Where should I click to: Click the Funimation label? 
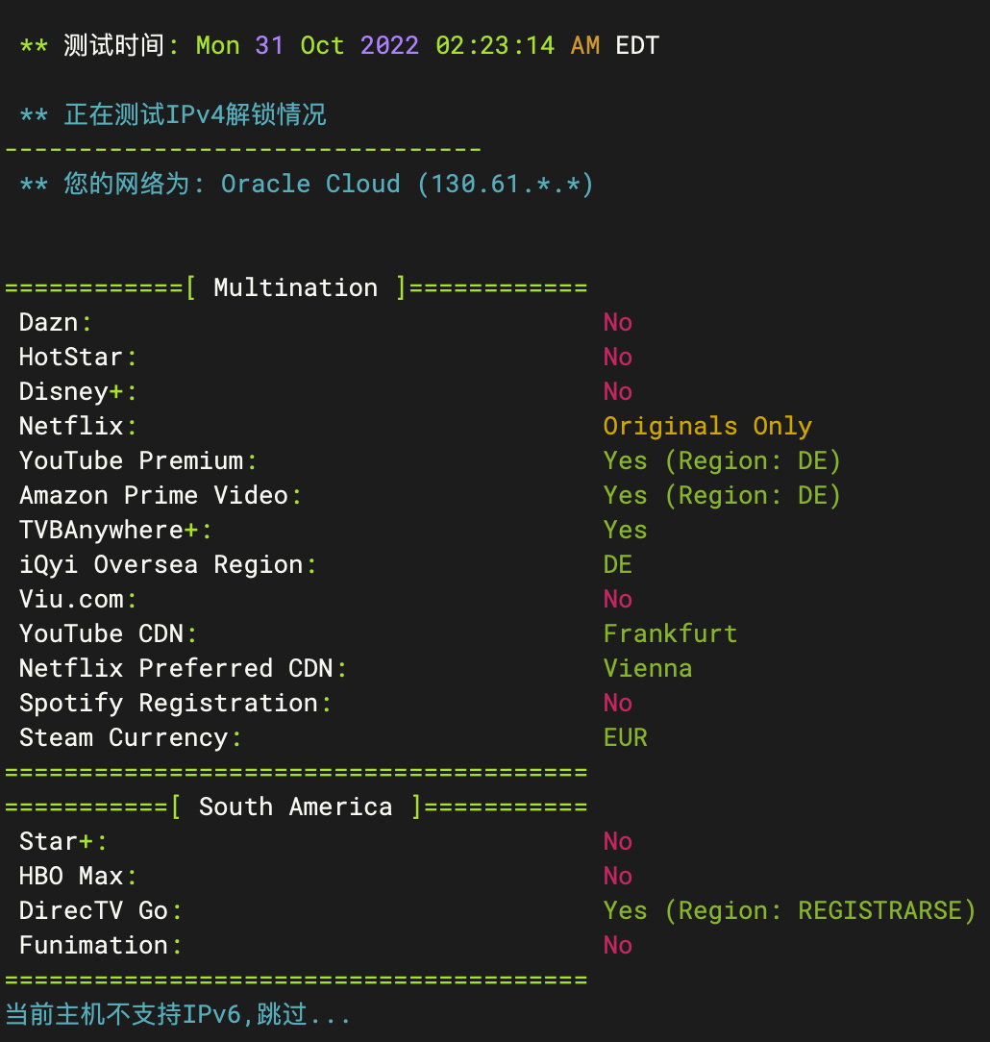point(93,945)
